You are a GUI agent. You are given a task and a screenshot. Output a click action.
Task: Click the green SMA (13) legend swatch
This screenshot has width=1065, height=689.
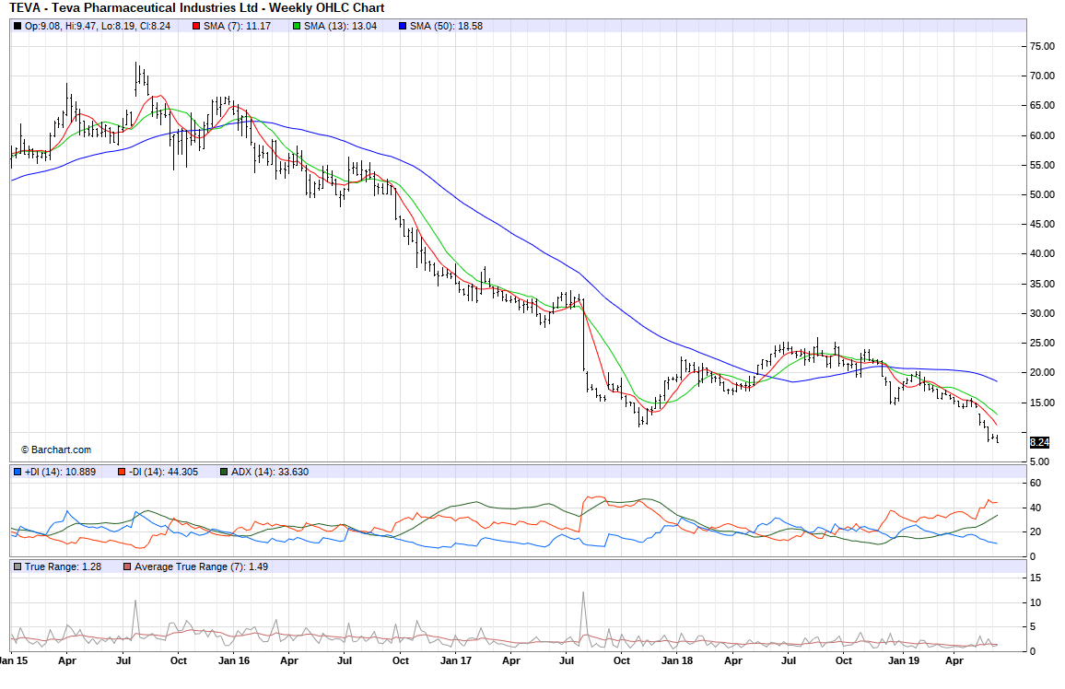297,27
